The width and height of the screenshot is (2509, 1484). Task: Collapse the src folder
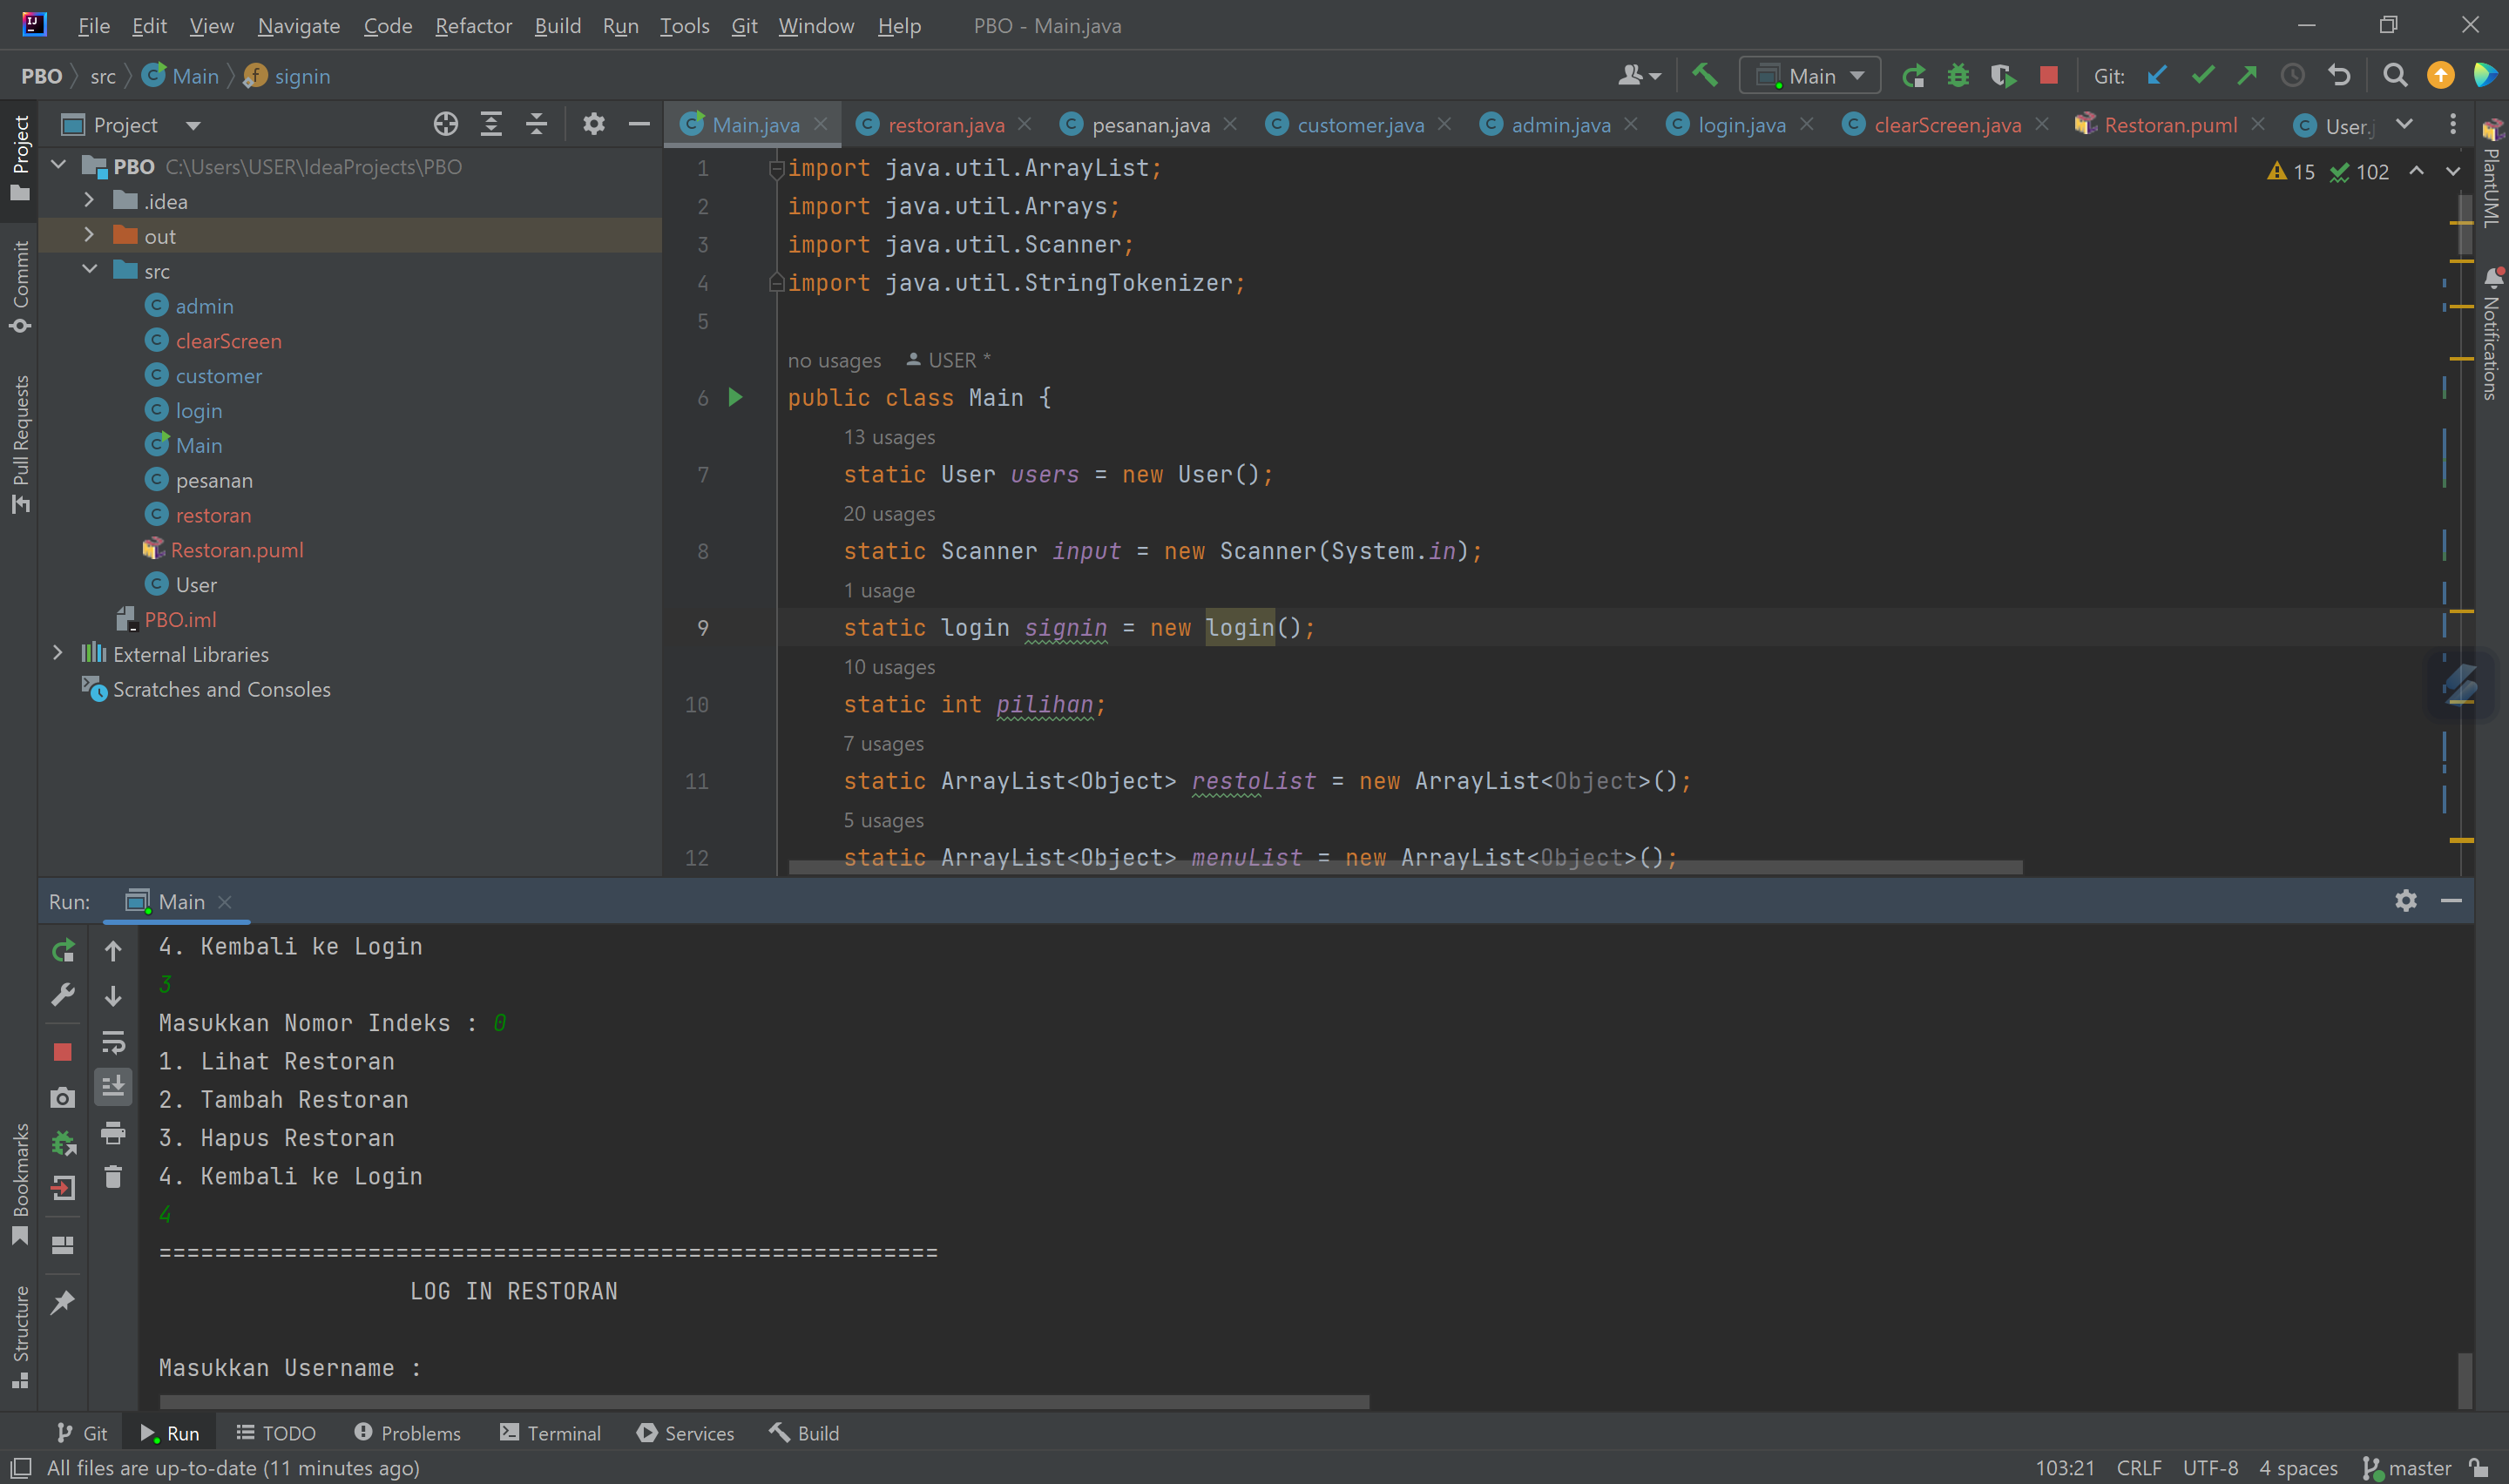[x=89, y=270]
